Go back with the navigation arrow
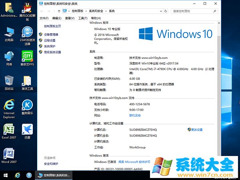Viewport: 240px width, 180px height. tap(42, 11)
